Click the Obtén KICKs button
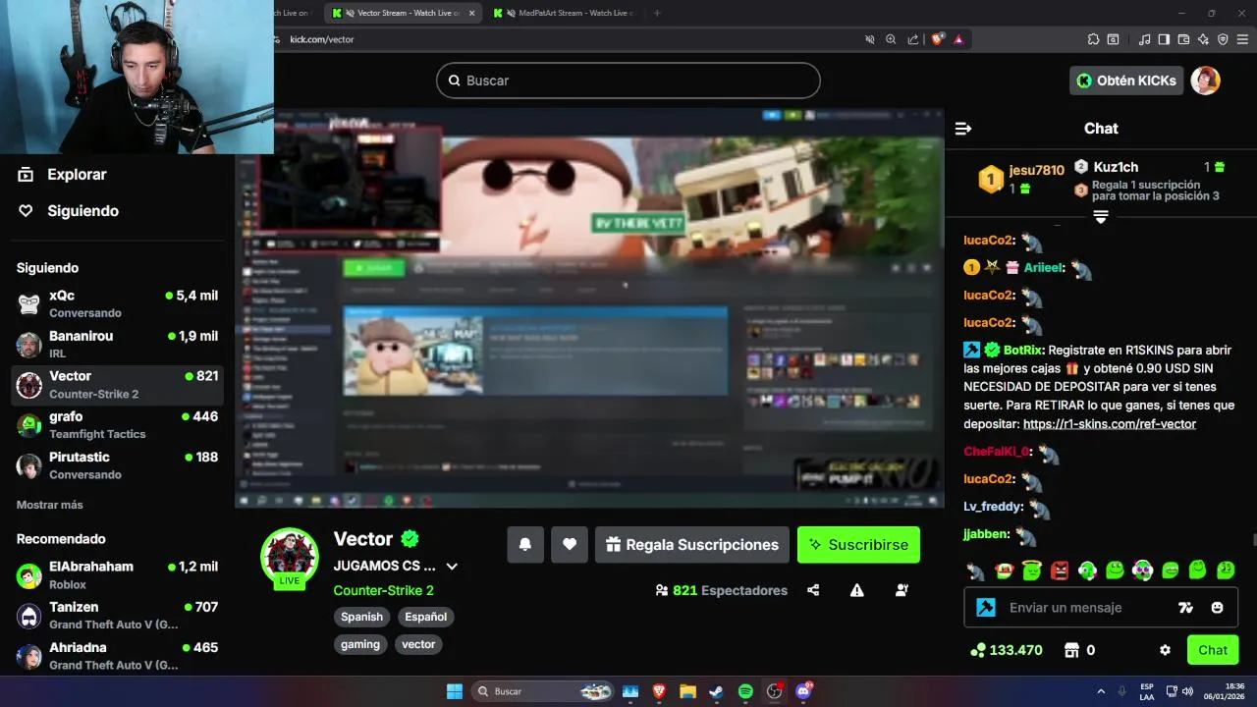The width and height of the screenshot is (1257, 707). coord(1125,81)
